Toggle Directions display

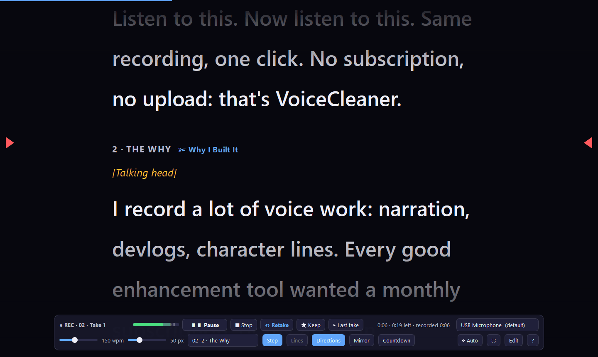pos(328,340)
